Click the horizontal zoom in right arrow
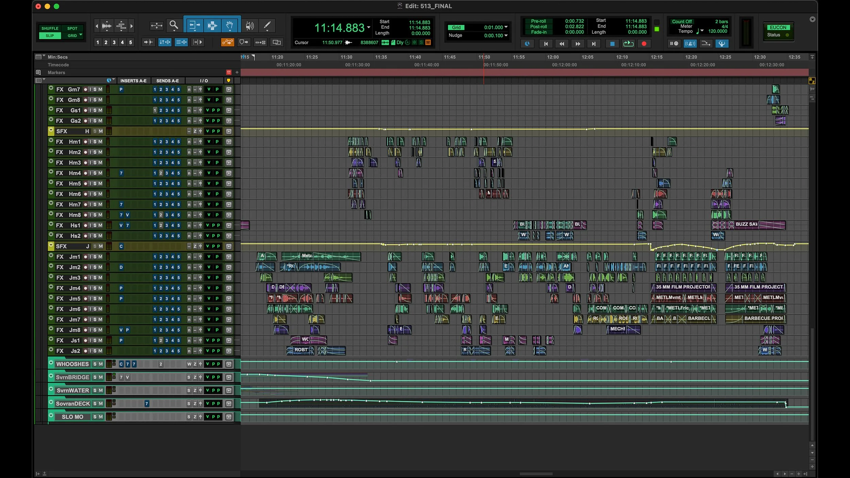Viewport: 850px width, 478px height. click(132, 26)
